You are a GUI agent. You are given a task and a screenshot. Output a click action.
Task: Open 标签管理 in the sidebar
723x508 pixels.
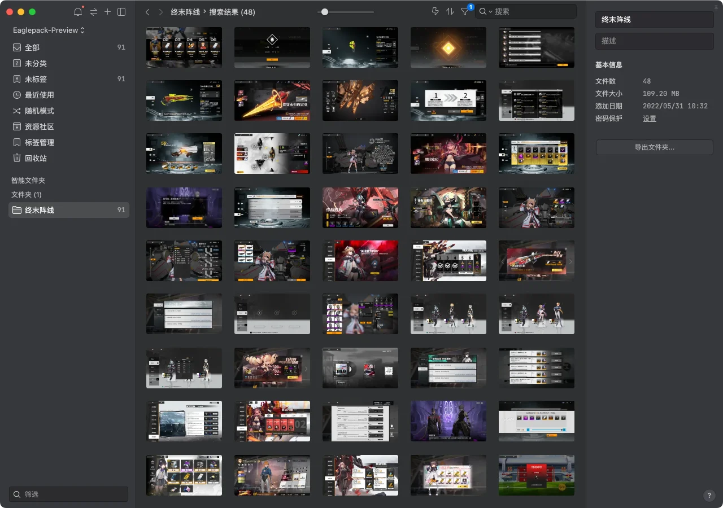tap(69, 142)
